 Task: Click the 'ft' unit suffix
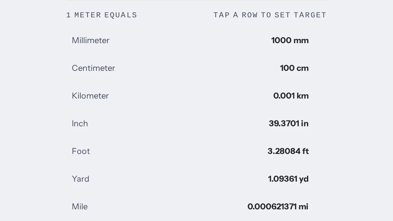pos(306,151)
